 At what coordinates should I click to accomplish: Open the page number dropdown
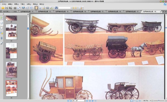(x=85, y=101)
